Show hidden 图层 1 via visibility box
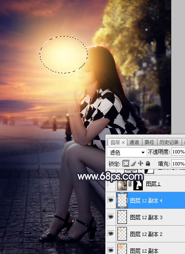Image resolution: width=185 pixels, height=254 pixels. pos(111,184)
